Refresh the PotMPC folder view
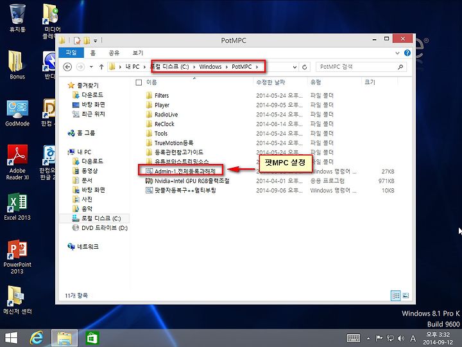This screenshot has height=347, width=462. click(305, 67)
